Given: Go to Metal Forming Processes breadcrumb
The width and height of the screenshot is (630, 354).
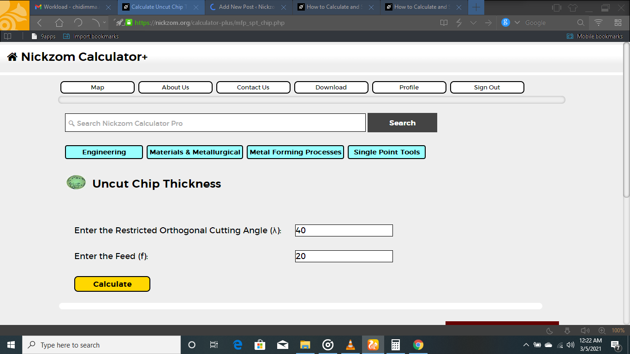Looking at the screenshot, I should coord(296,152).
